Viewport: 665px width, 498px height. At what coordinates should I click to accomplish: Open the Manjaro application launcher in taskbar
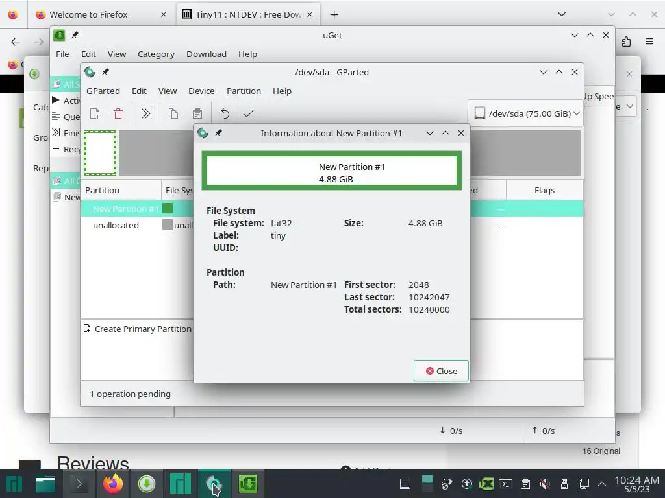[x=14, y=484]
